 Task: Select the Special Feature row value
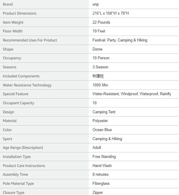(x=132, y=94)
